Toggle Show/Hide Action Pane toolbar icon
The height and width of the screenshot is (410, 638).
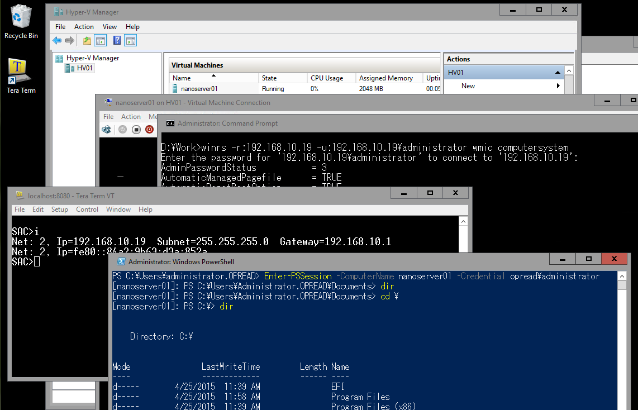[131, 40]
